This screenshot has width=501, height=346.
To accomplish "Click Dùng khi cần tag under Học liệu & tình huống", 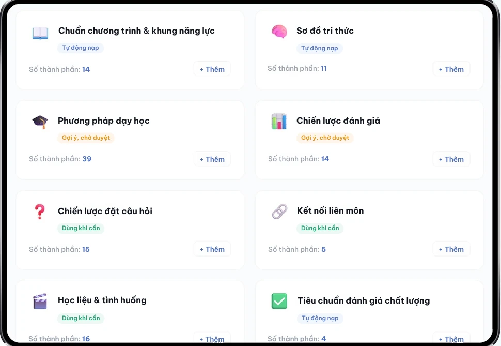I will click(x=81, y=318).
